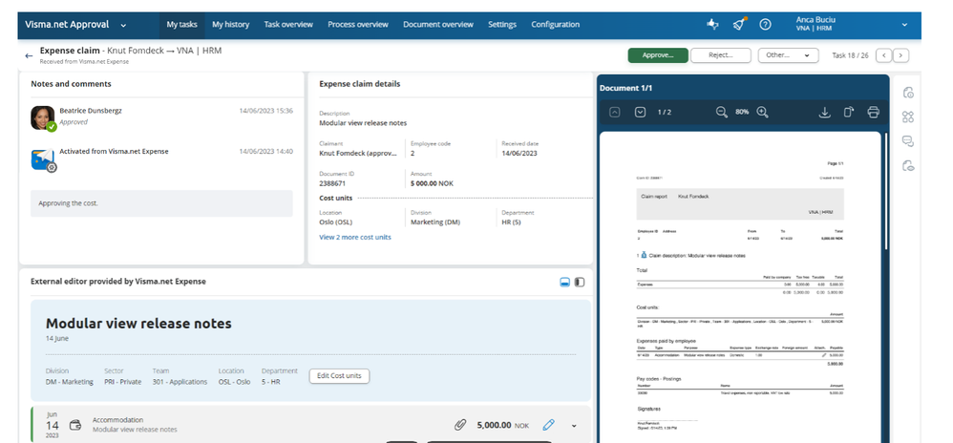953x443 pixels.
Task: Open comments sidebar icon
Action: tap(908, 141)
